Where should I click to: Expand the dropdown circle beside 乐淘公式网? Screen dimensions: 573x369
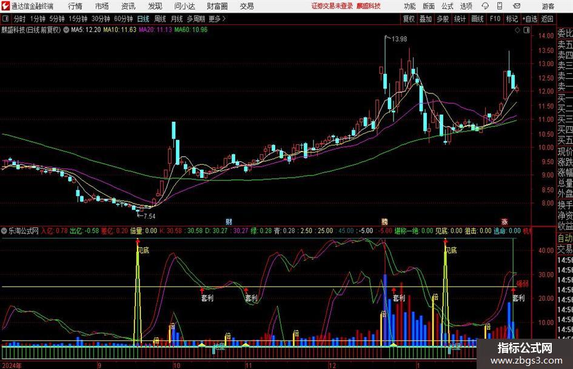4,231
